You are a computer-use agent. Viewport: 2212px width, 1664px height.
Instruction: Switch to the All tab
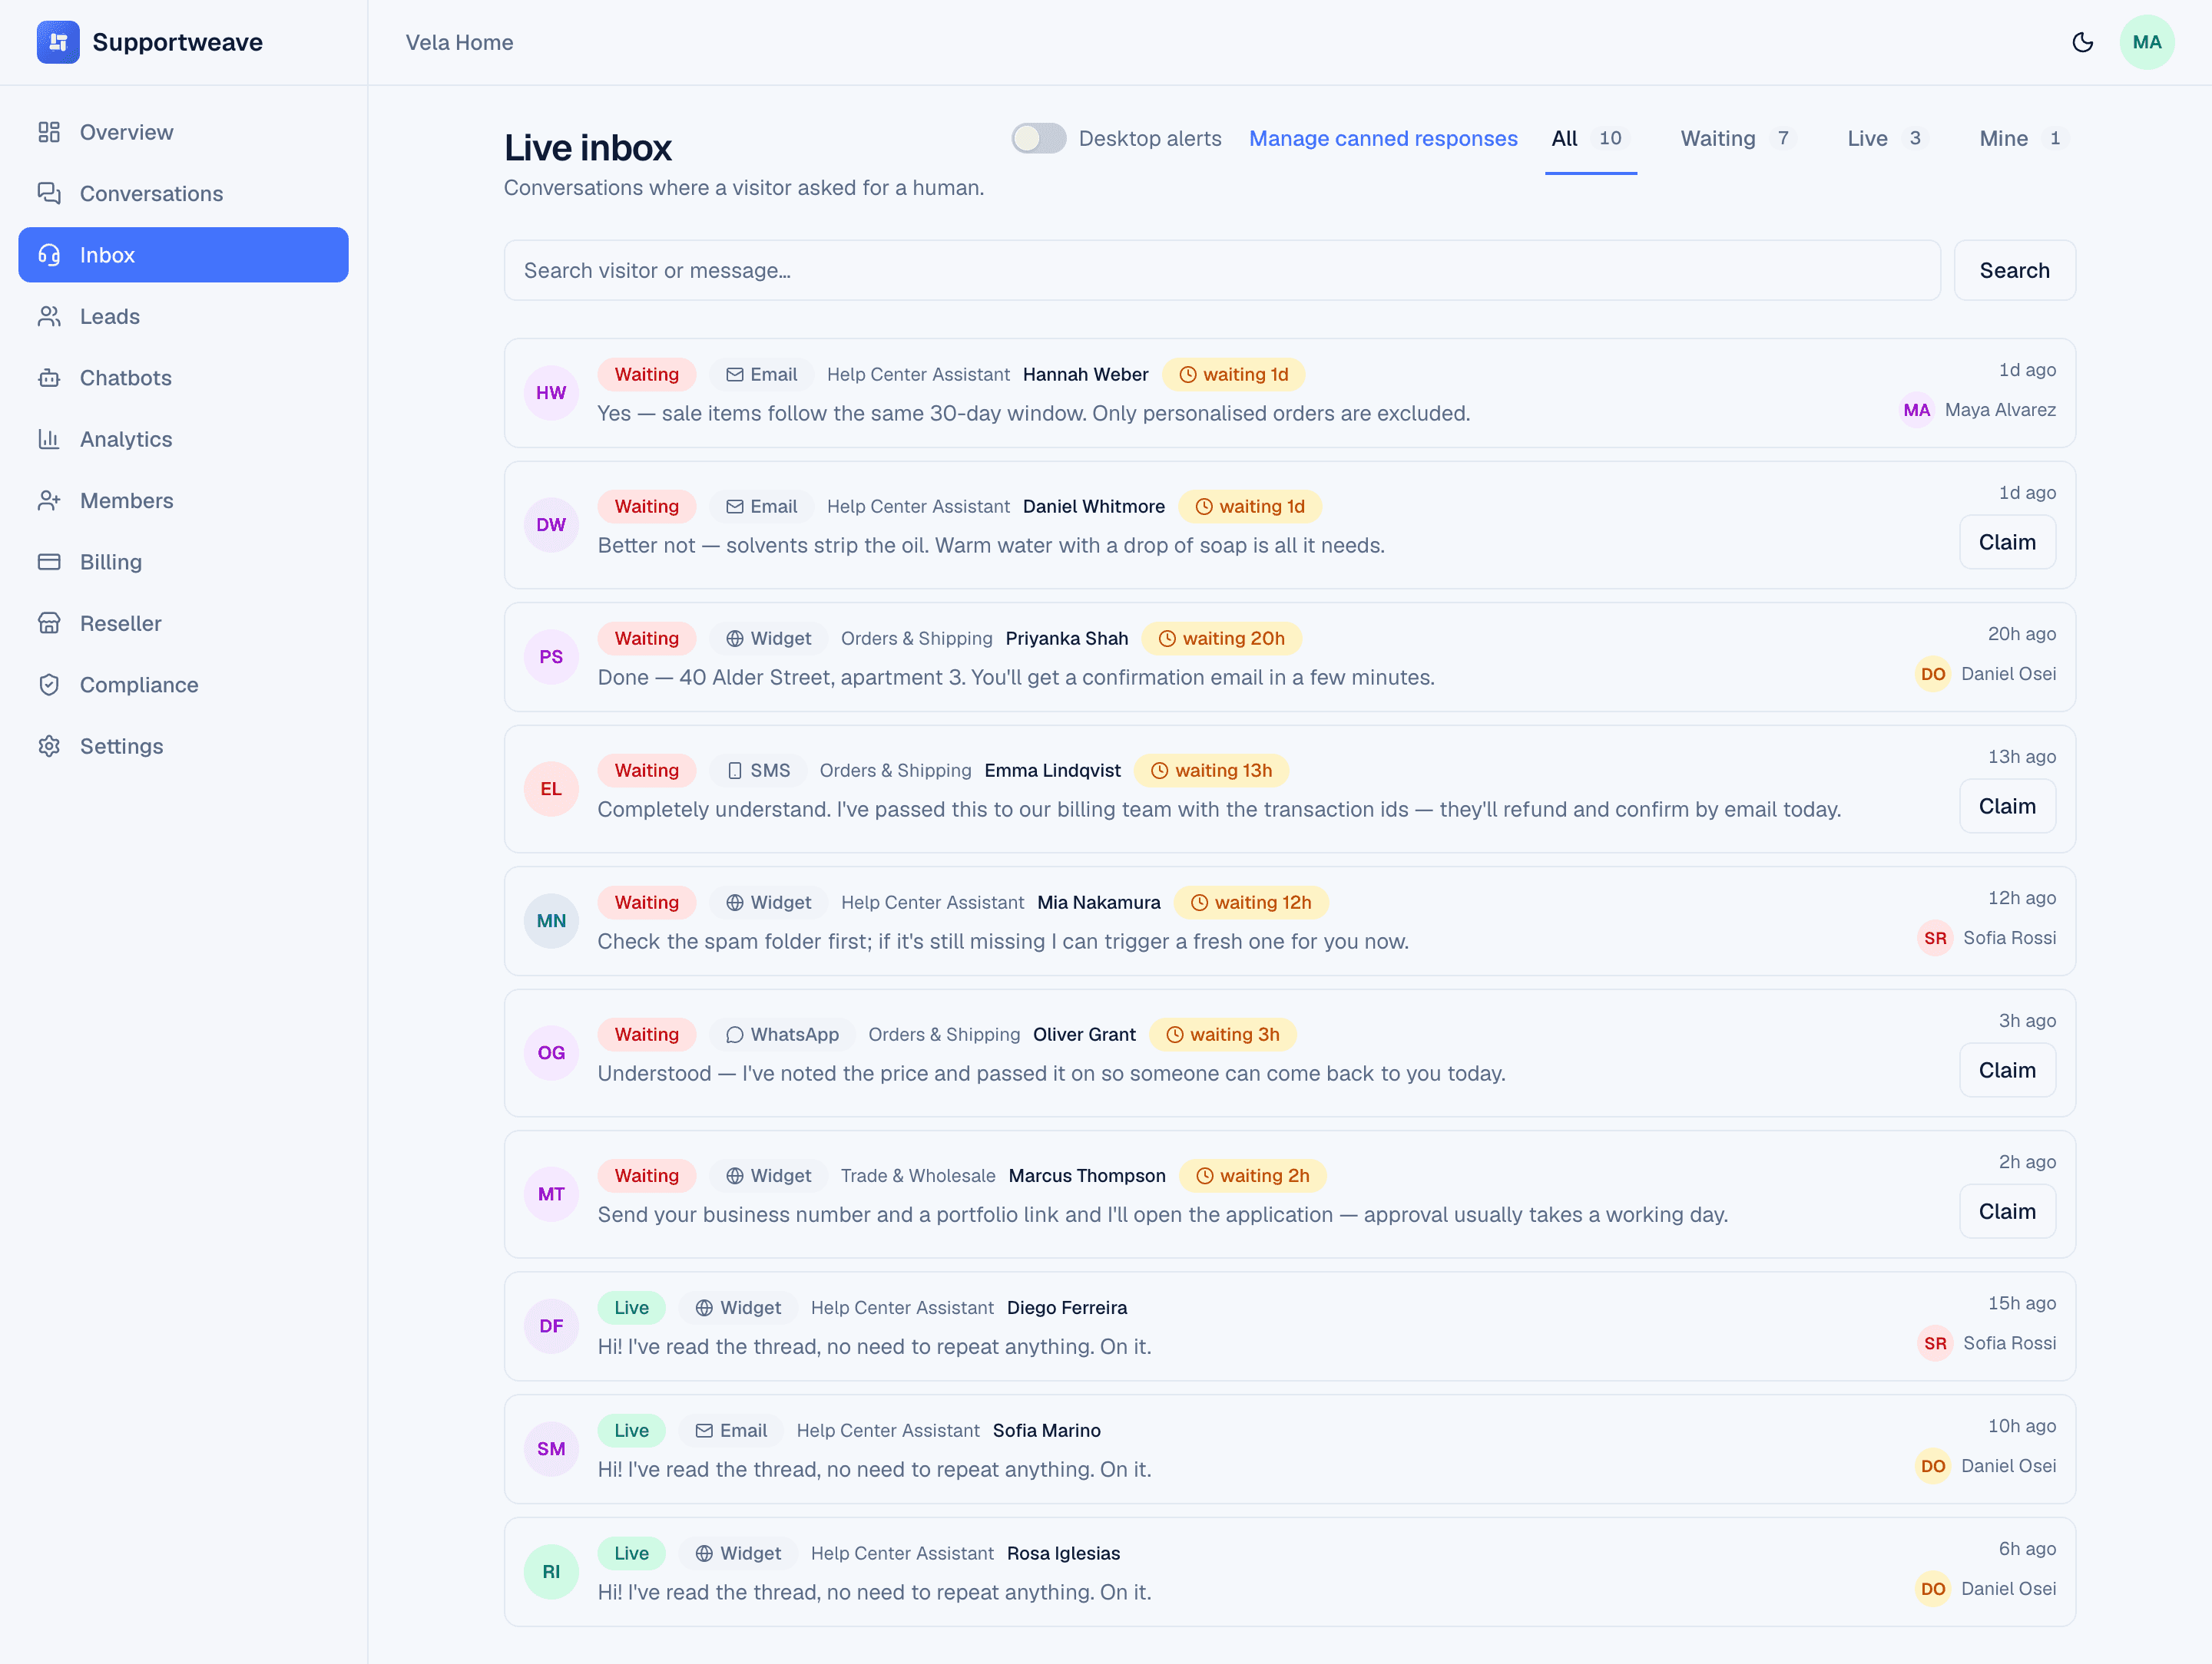click(x=1590, y=139)
